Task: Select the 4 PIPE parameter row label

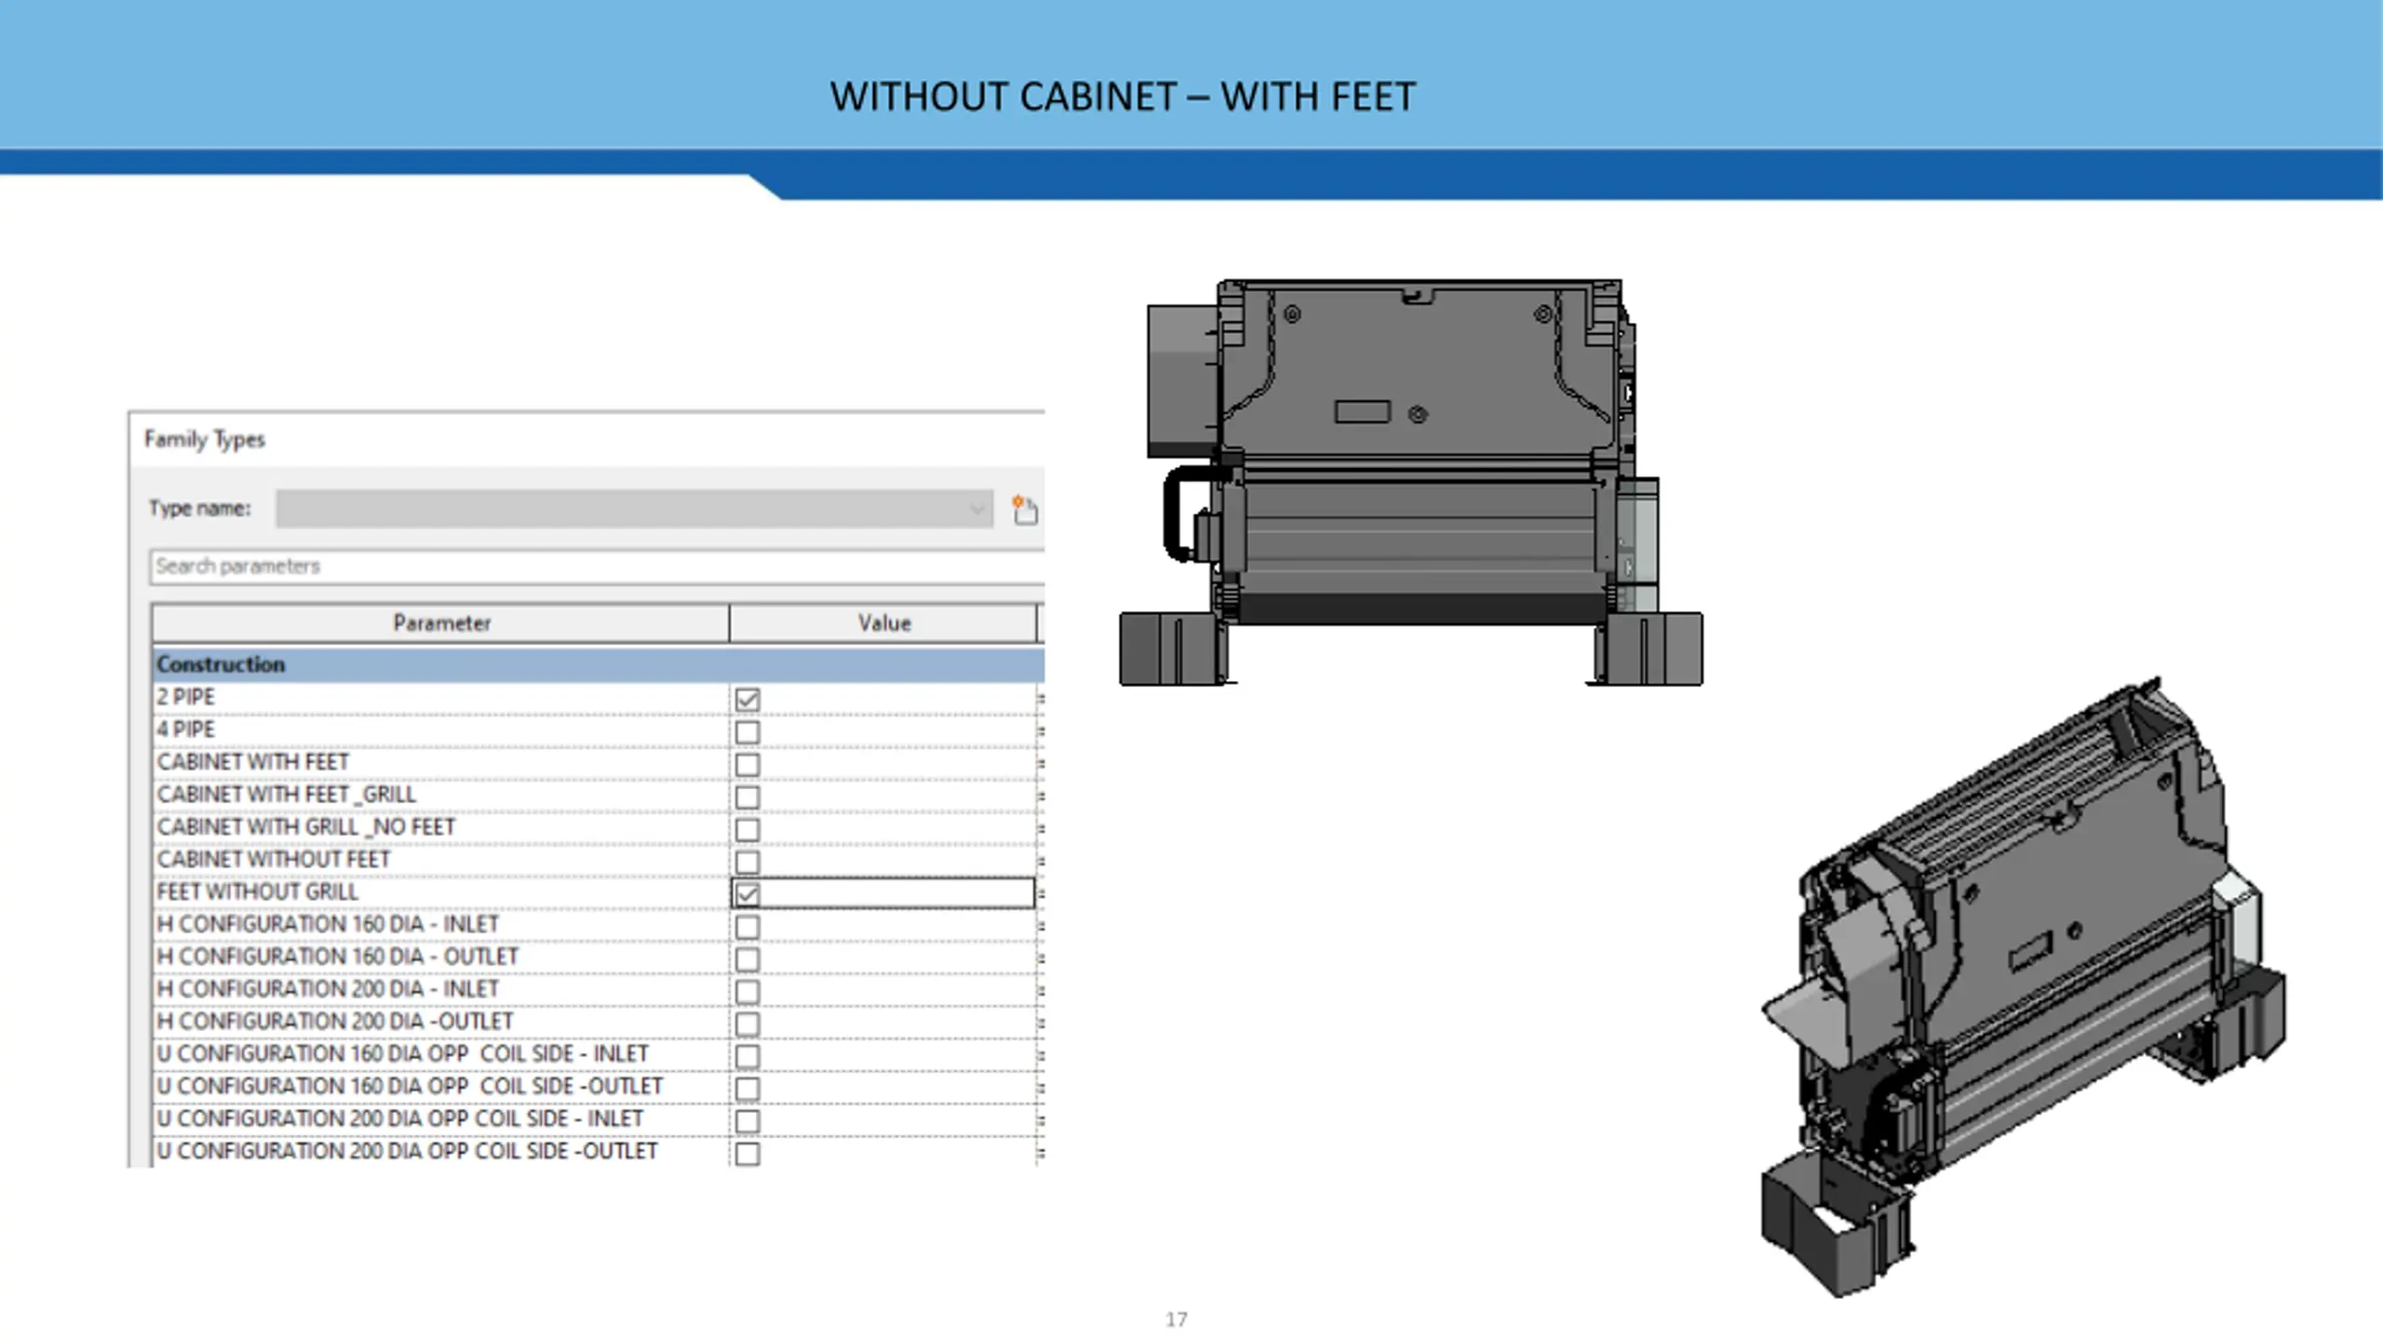Action: tap(186, 730)
